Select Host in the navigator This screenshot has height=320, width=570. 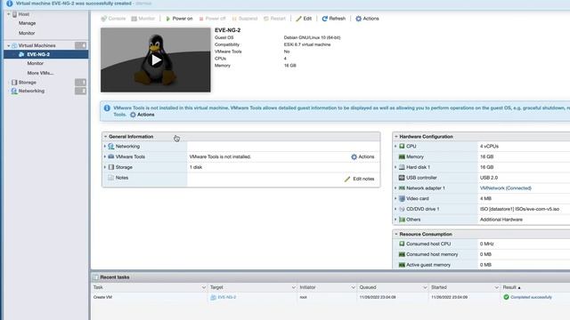coord(24,14)
